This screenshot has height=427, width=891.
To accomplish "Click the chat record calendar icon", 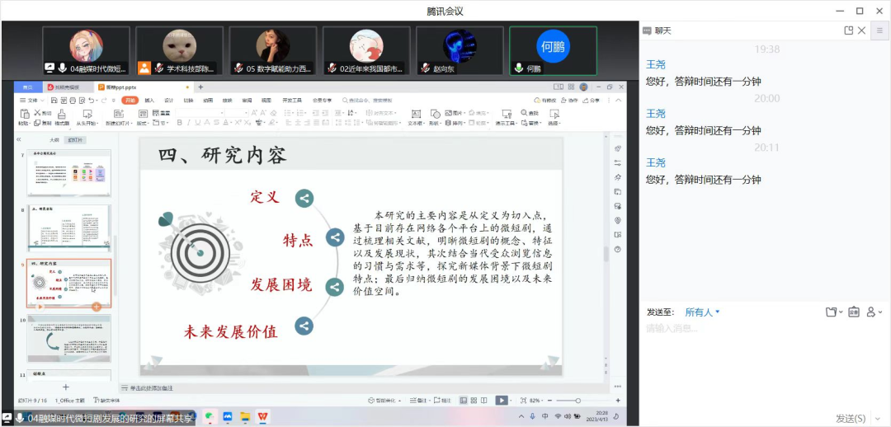I will point(853,312).
